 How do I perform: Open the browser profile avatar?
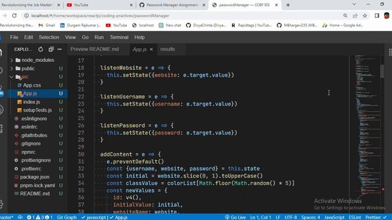pyautogui.click(x=386, y=15)
